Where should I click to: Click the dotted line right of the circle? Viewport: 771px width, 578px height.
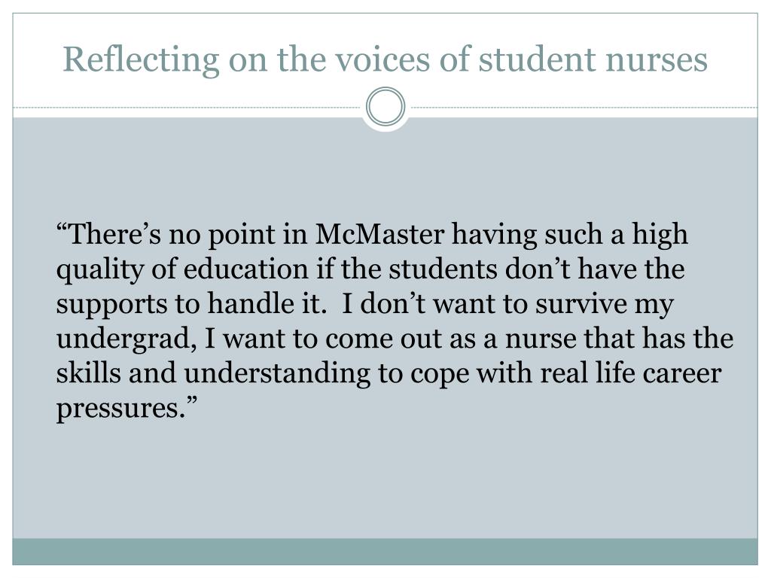click(584, 107)
